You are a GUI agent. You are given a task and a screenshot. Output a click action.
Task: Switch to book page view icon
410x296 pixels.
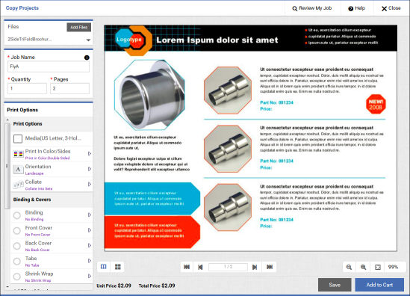[x=104, y=267]
